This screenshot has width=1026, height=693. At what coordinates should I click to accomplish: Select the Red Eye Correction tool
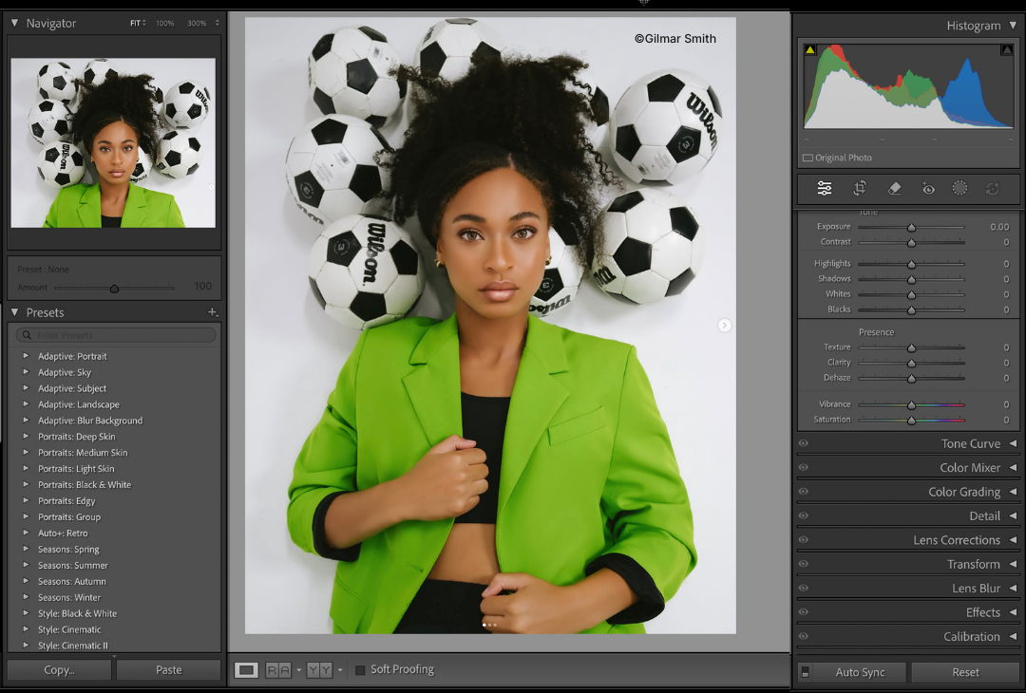(x=928, y=188)
